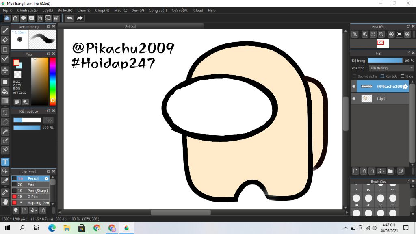This screenshot has width=416, height=234.
Task: Switch to the Untitled canvas tab
Action: click(130, 26)
